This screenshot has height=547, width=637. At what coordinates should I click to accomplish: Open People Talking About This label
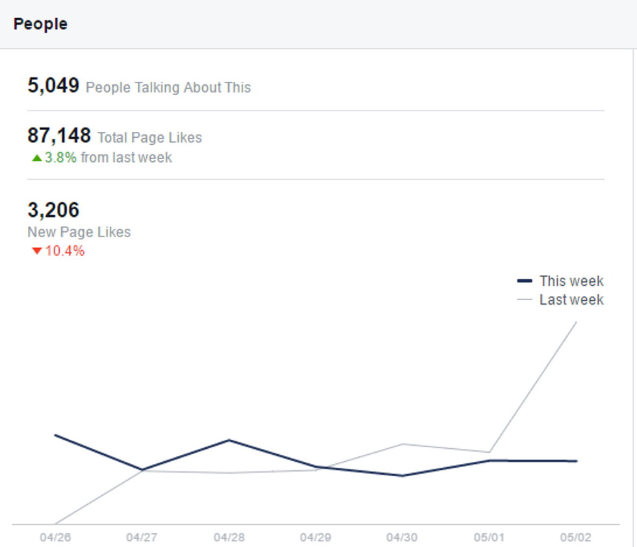(x=168, y=88)
